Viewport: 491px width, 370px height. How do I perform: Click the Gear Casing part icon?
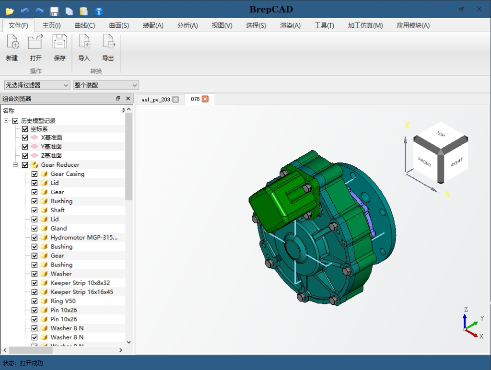(x=44, y=173)
